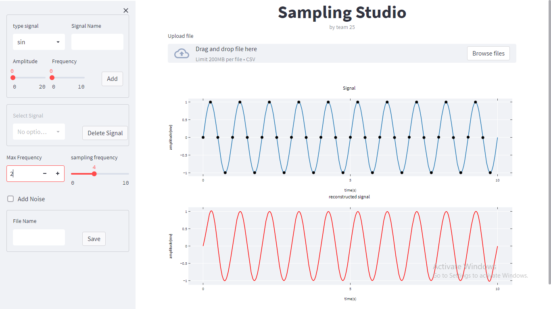This screenshot has height=309, width=551.
Task: Move the Frequency slider knob
Action: (x=52, y=77)
